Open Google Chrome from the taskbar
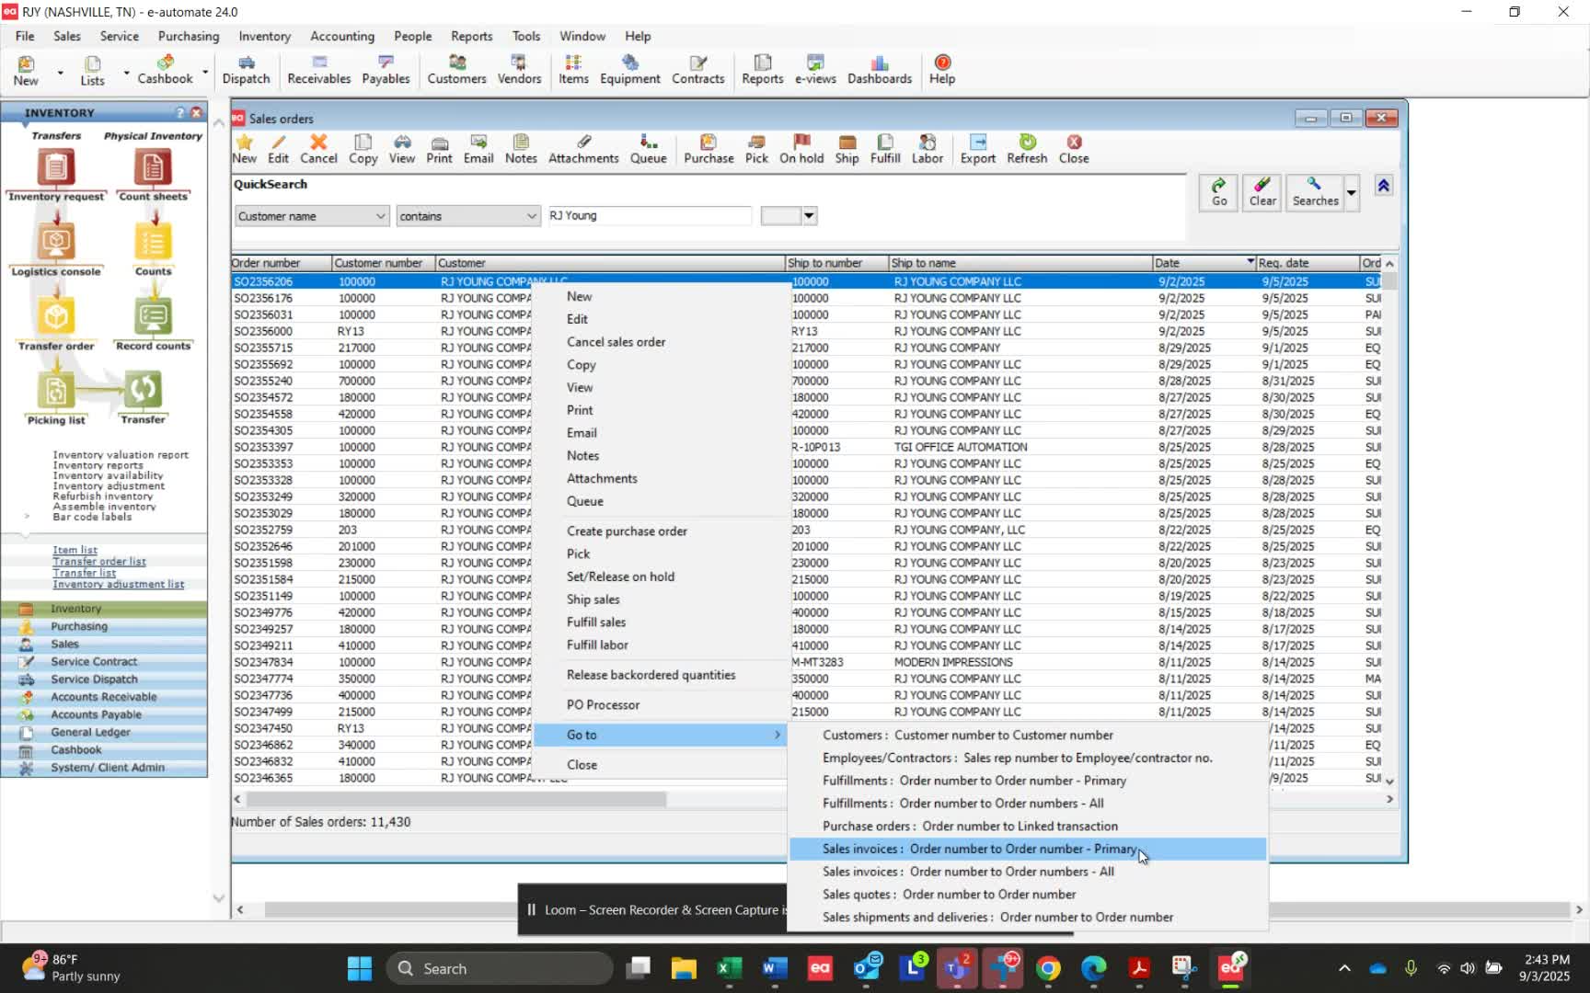Screen dimensions: 1590x993 (1048, 968)
